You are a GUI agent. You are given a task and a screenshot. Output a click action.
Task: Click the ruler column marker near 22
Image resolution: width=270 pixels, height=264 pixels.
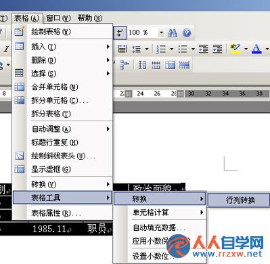point(128,93)
